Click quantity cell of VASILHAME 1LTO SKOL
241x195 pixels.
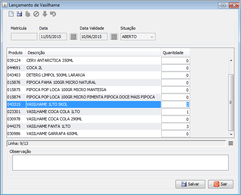point(176,104)
